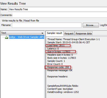Image resolution: width=107 pixels, height=98 pixels.
Task: Click the Sample Start: 2015-01-04 line
Action: click(69, 42)
